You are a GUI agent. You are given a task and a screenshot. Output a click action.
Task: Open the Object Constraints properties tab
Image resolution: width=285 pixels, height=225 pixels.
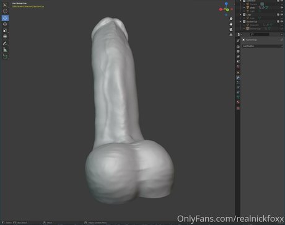[x=238, y=92]
